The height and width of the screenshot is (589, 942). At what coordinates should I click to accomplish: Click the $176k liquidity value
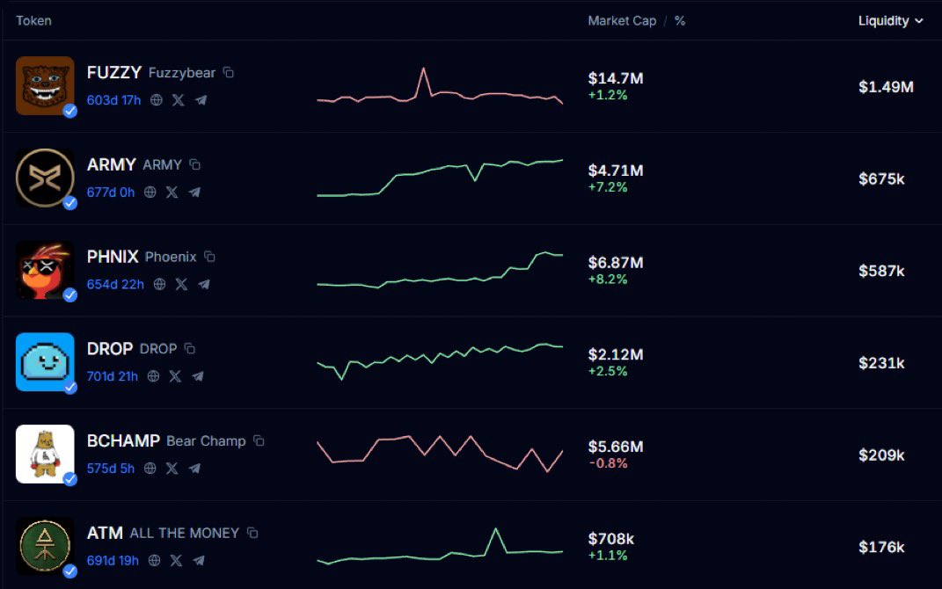(x=881, y=547)
